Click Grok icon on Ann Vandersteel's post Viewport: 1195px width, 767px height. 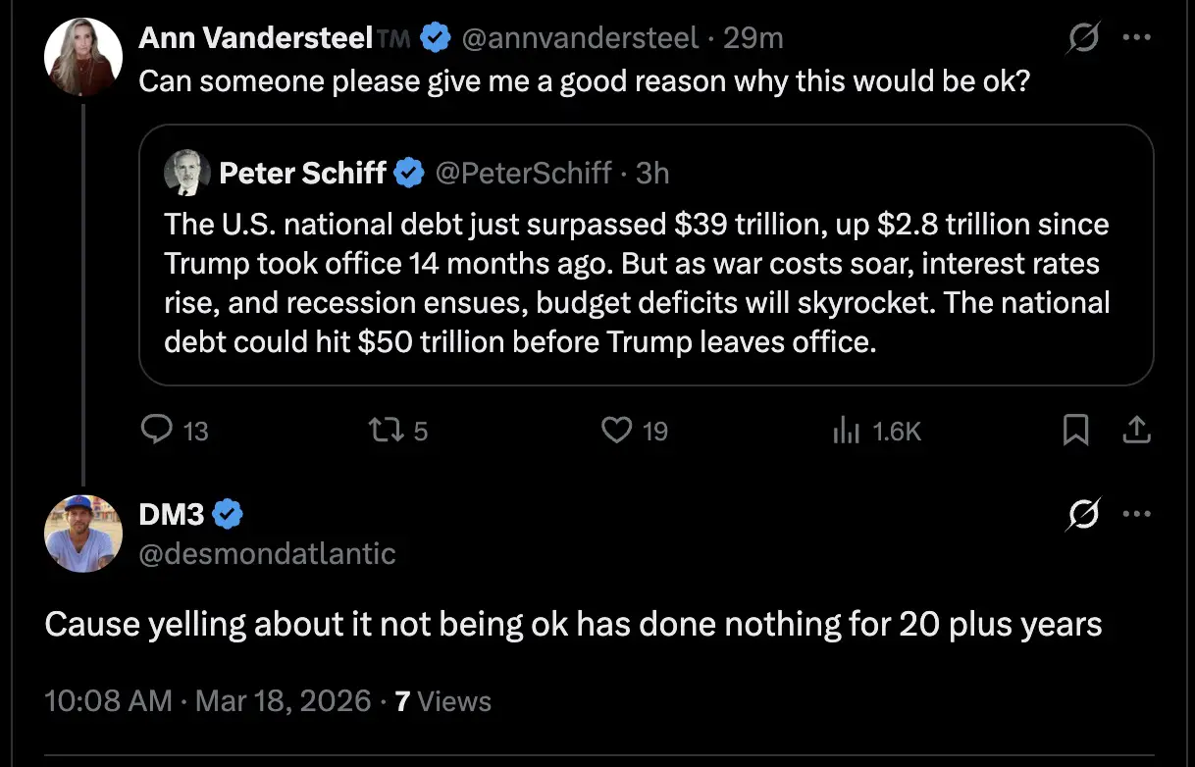[x=1084, y=39]
